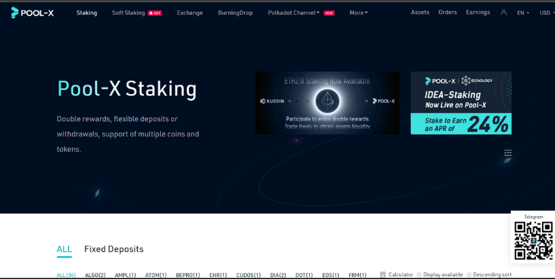555x279 pixels.
Task: Open Assets page
Action: click(x=420, y=12)
